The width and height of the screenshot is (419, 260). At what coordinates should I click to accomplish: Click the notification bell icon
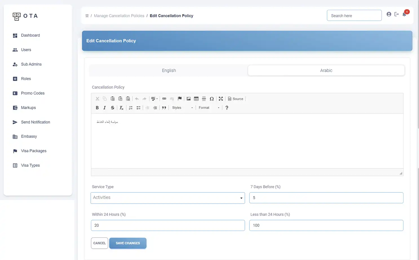tap(404, 14)
